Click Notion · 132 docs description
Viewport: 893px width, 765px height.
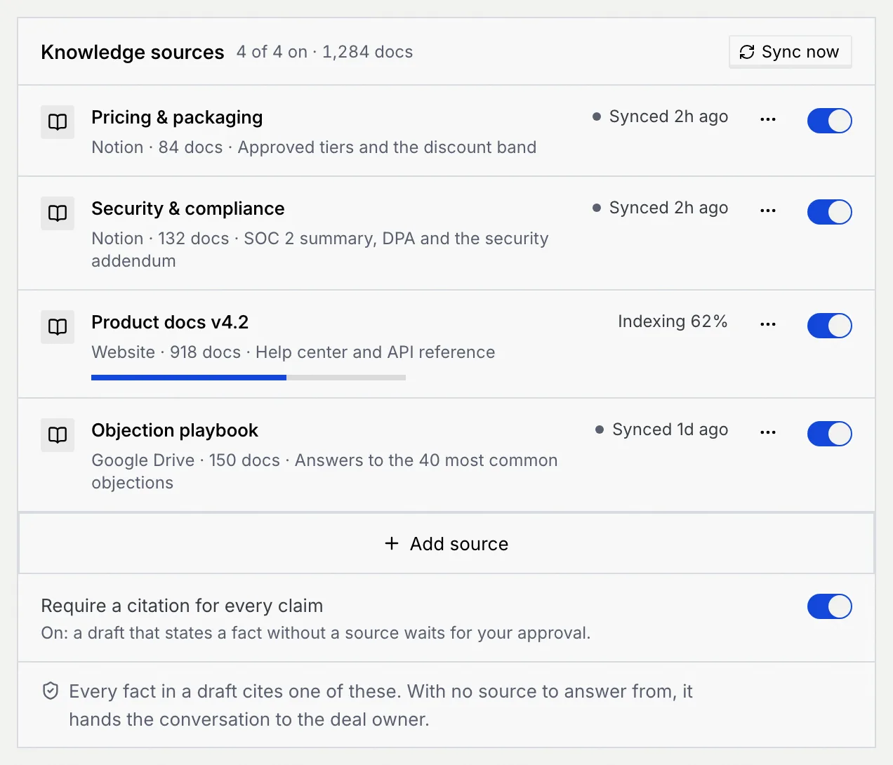[320, 250]
